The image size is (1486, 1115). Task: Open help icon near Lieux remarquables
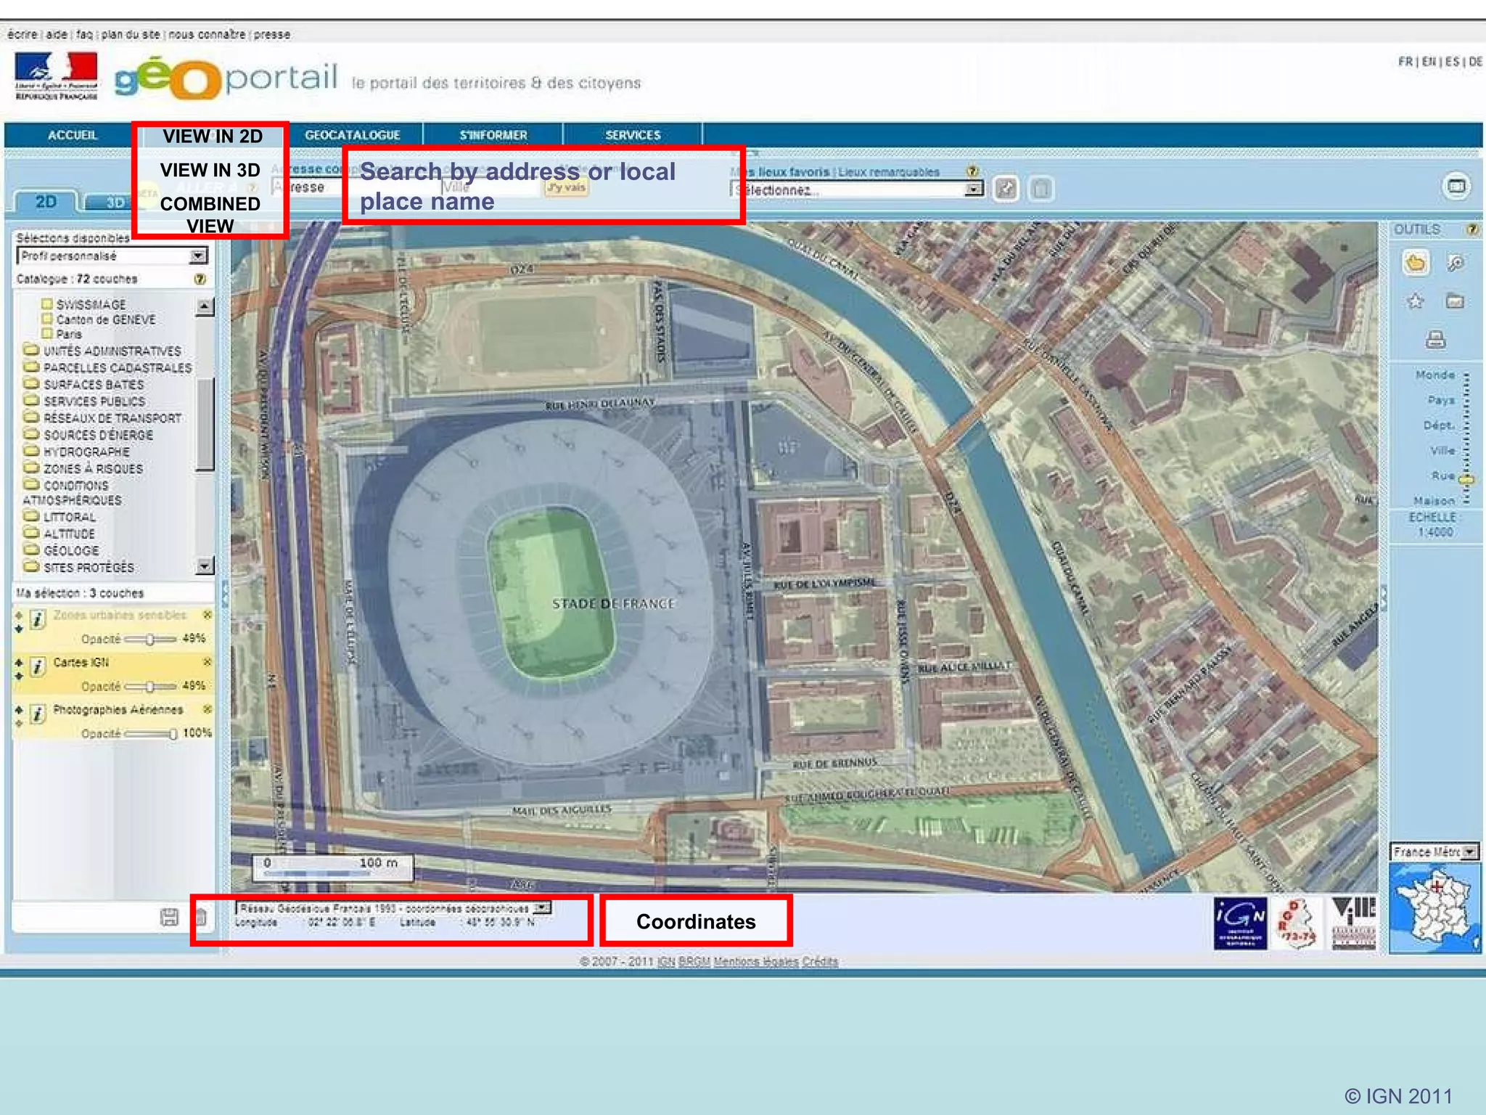click(x=972, y=171)
